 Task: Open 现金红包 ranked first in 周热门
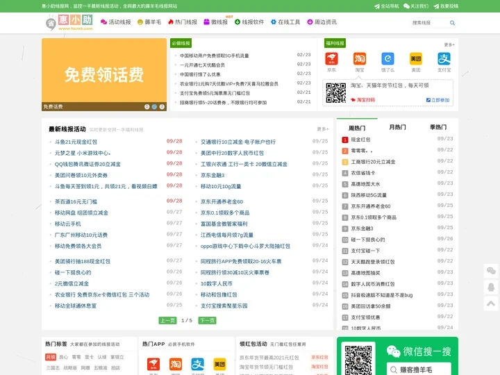tap(360, 140)
